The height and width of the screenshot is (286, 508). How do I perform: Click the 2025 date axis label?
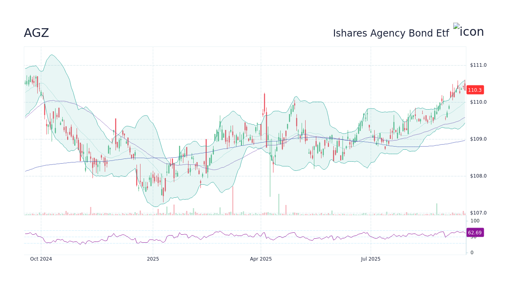coord(153,259)
